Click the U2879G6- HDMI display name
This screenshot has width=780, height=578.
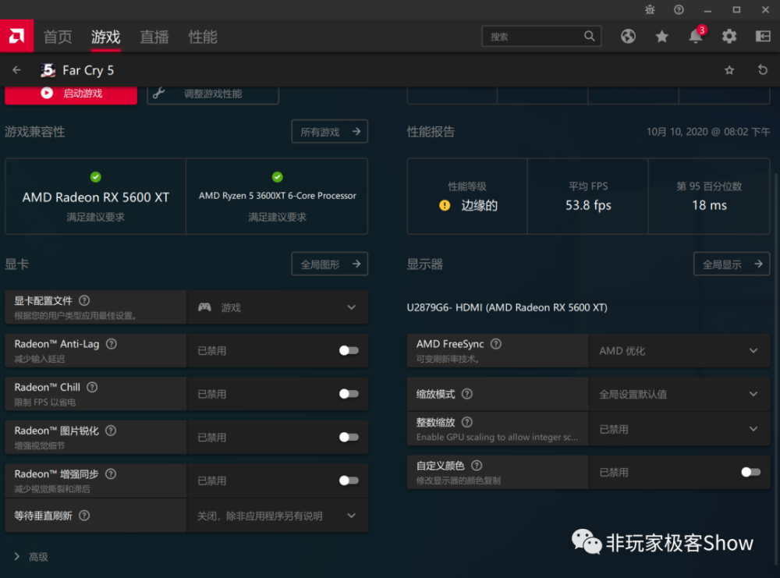click(507, 307)
